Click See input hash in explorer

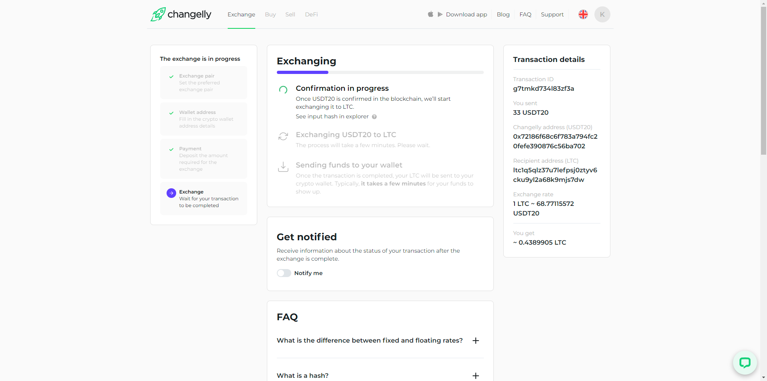coord(332,116)
